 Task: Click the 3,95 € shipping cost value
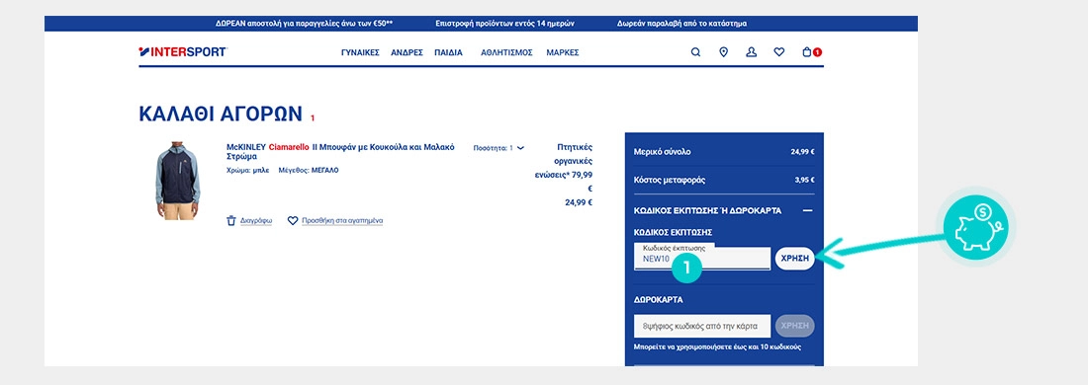pos(805,180)
